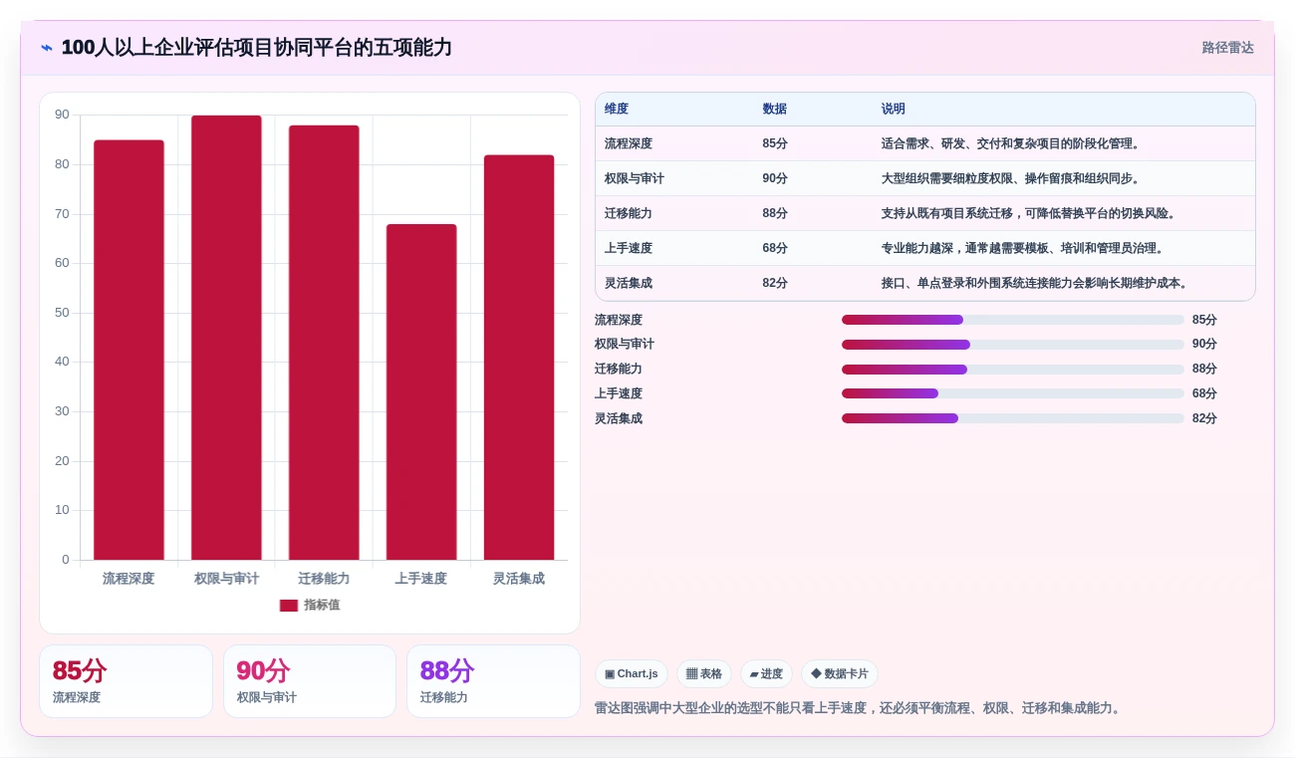This screenshot has height=758, width=1295.
Task: Click the 流程深度 progress bar
Action: click(x=1013, y=320)
